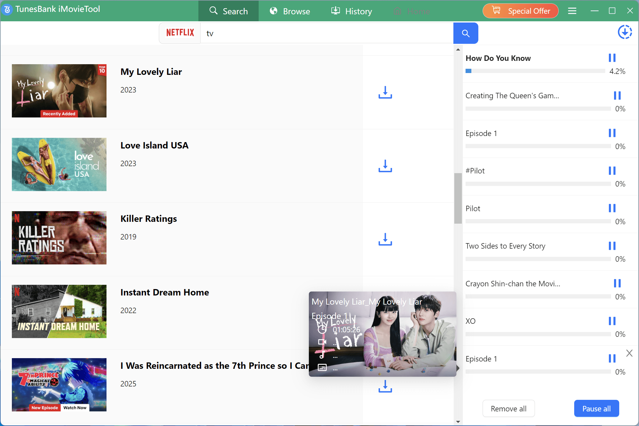Pause the How Do You Know download
Screen dimensions: 639x426
coord(612,58)
